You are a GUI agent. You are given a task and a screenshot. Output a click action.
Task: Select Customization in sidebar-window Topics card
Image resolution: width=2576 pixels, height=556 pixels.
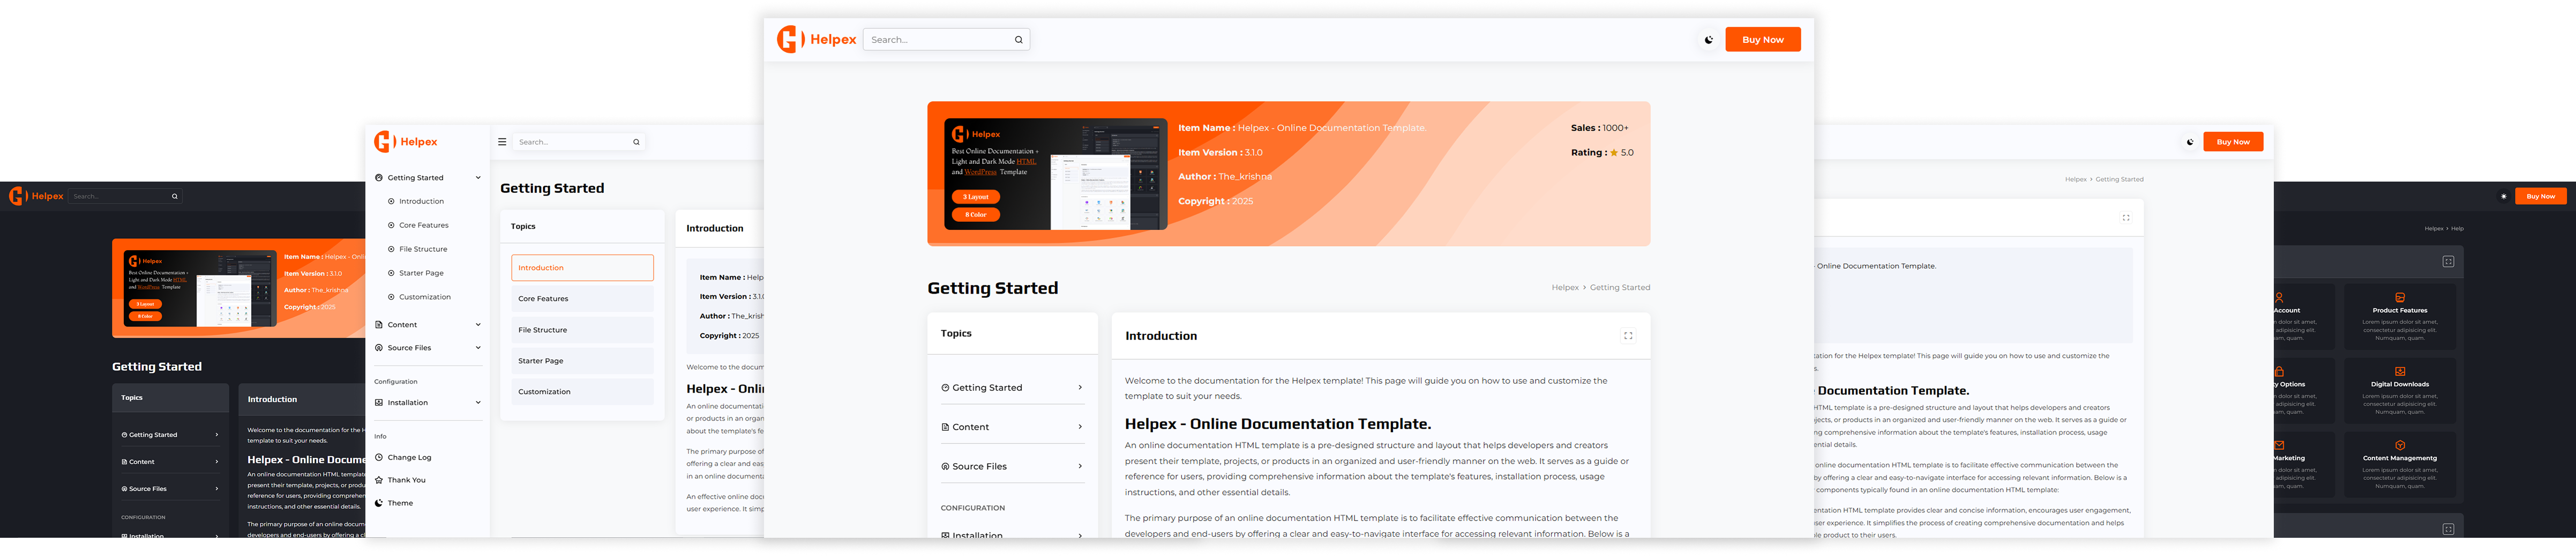582,392
